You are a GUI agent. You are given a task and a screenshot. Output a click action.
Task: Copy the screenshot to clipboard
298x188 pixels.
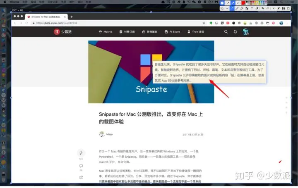coord(288,9)
